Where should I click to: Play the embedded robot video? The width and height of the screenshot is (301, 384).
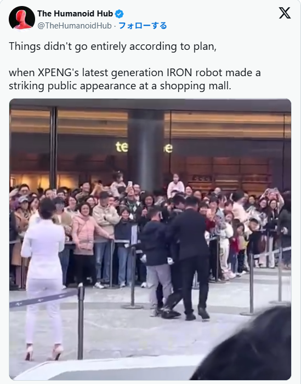click(x=150, y=239)
